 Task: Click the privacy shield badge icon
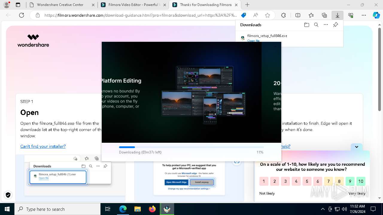8,195
